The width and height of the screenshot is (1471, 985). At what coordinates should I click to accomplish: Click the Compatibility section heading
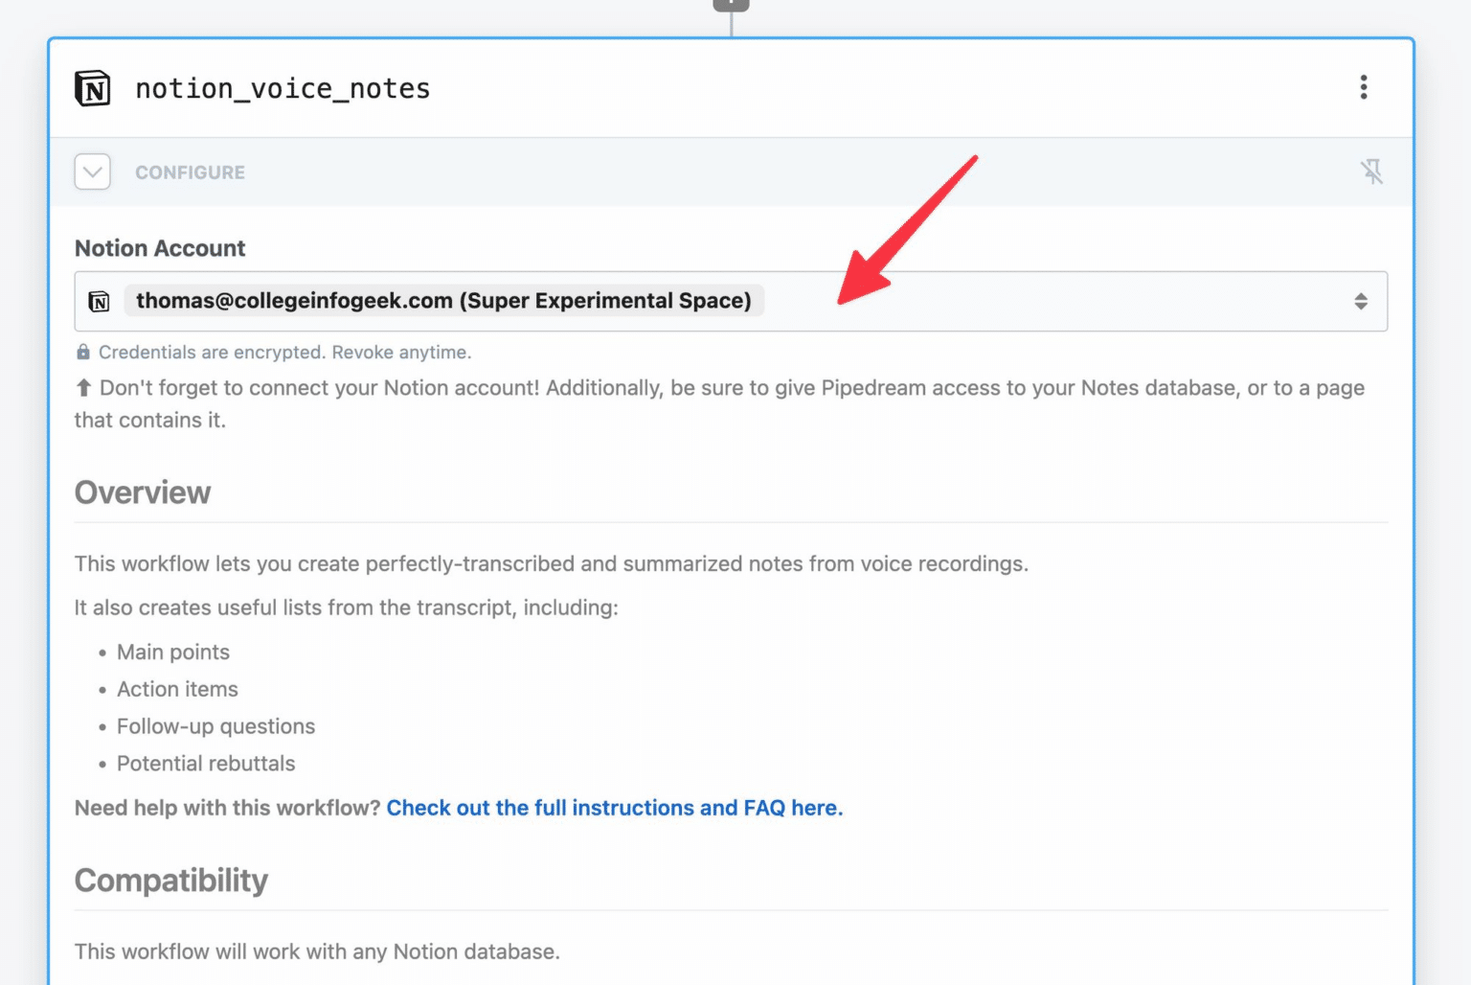tap(170, 880)
